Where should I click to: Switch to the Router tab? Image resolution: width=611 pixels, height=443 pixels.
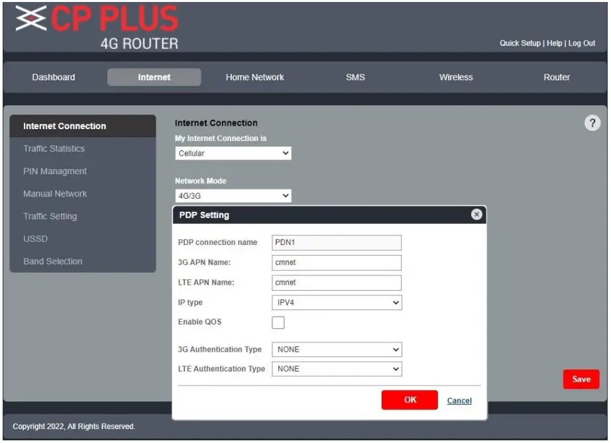pyautogui.click(x=557, y=77)
